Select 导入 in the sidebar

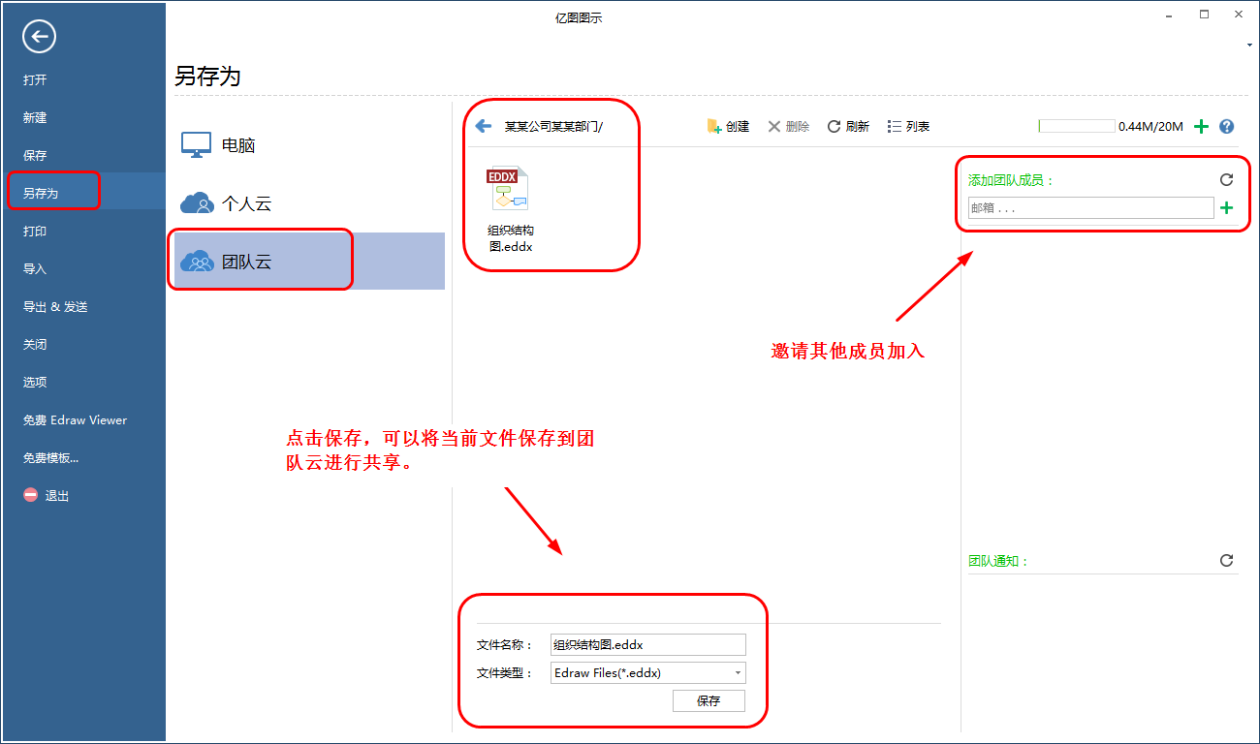pos(35,268)
